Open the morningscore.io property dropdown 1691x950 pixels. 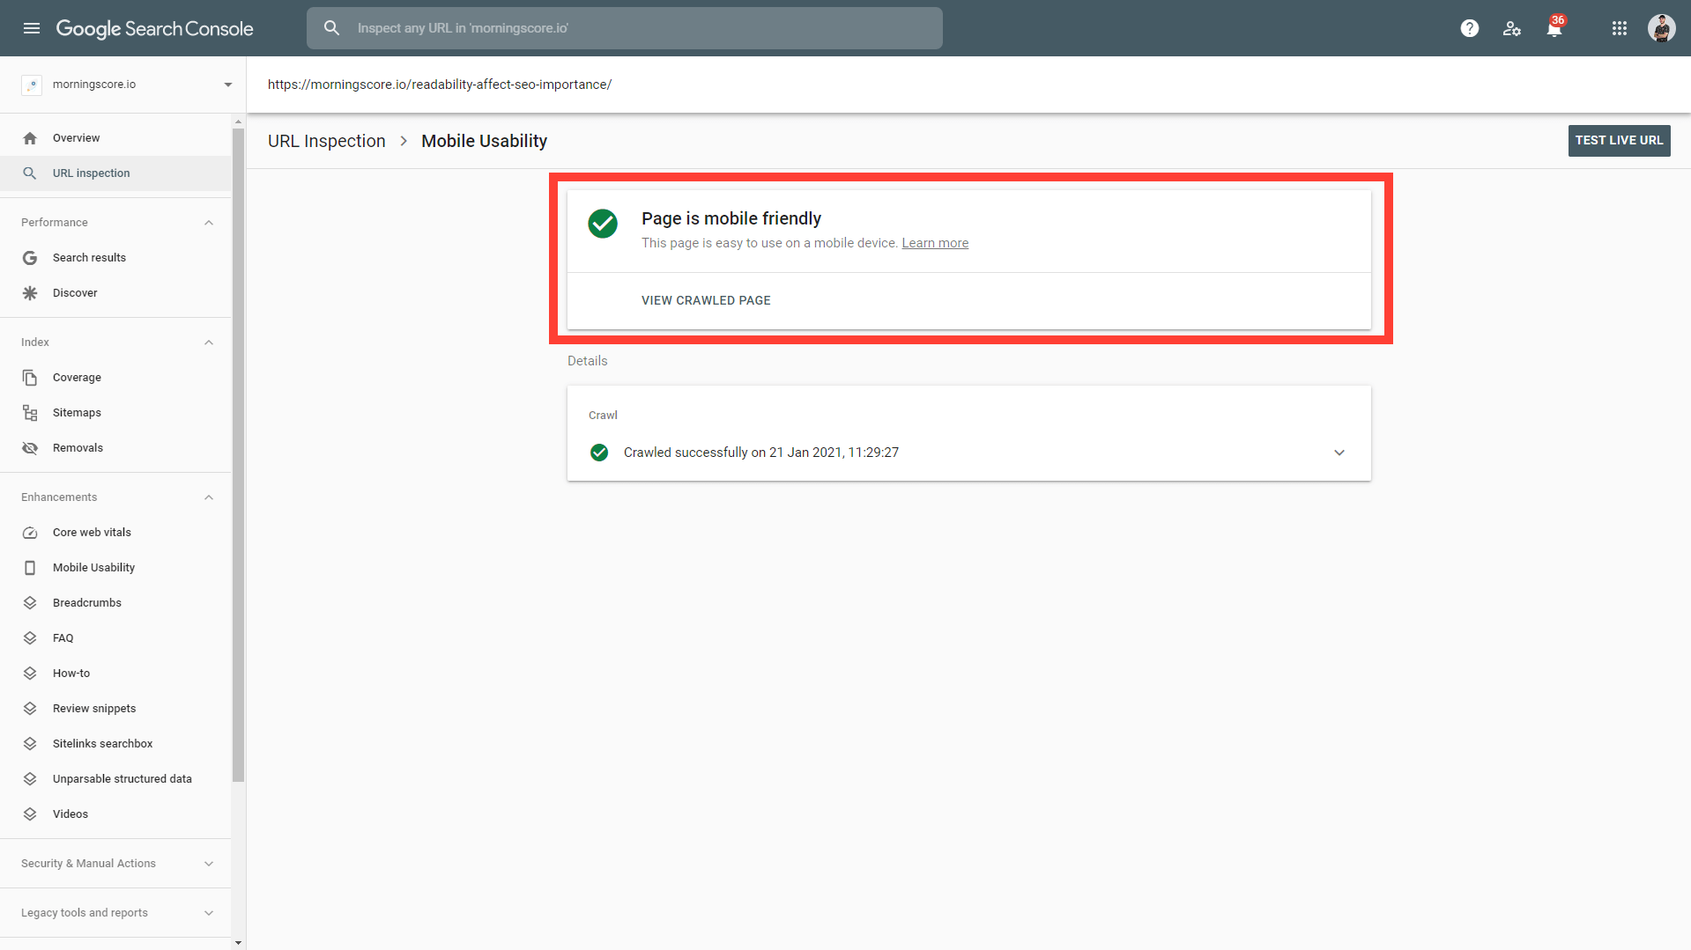[x=228, y=85]
